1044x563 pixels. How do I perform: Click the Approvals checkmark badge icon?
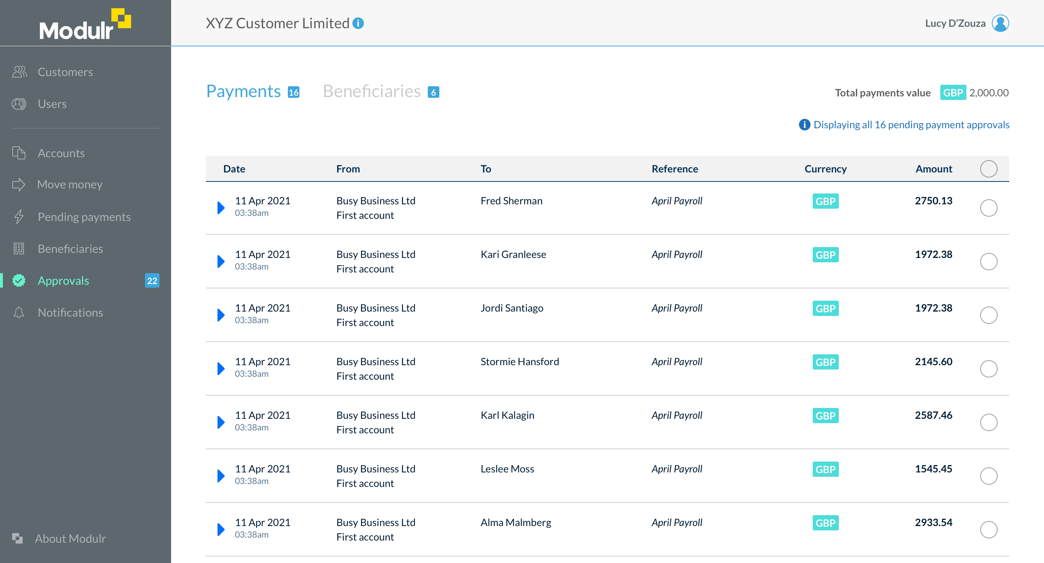[18, 280]
